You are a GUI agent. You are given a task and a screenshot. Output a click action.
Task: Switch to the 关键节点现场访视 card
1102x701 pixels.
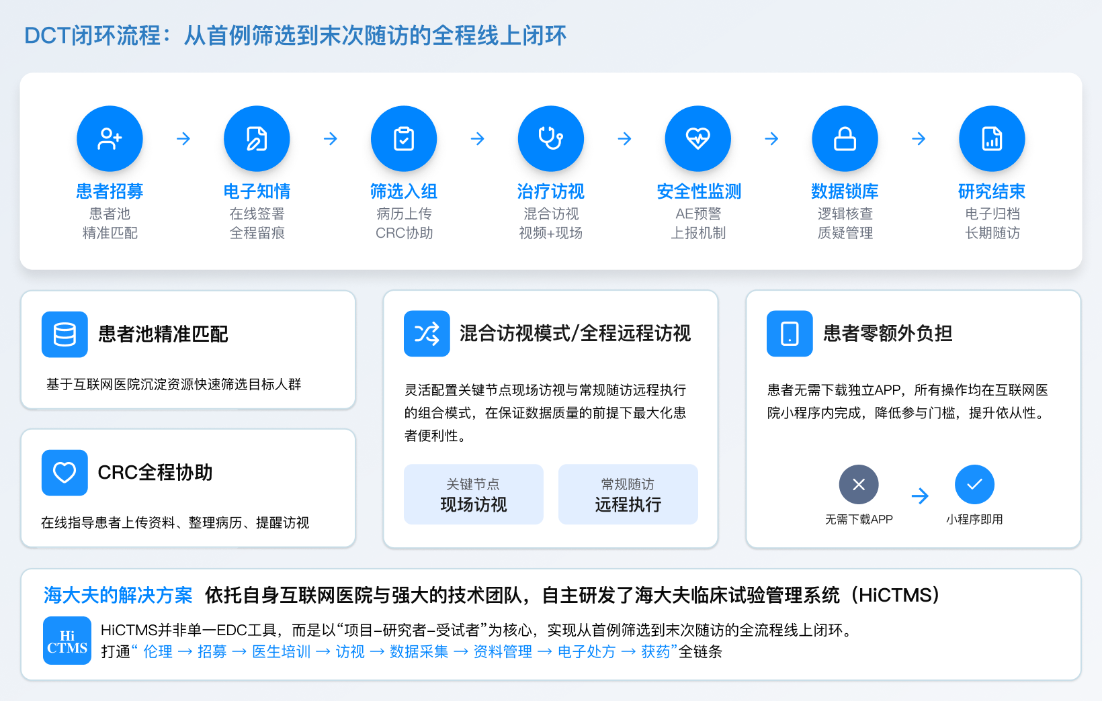click(473, 494)
